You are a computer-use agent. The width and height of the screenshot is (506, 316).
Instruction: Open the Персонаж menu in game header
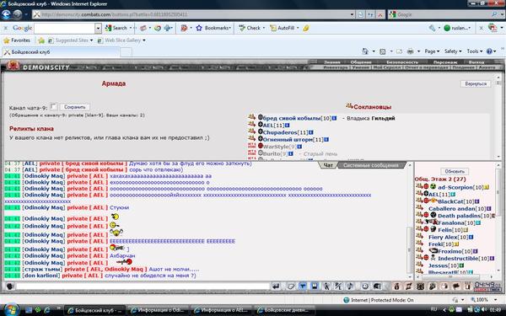445,62
